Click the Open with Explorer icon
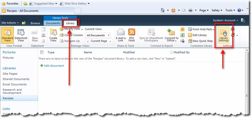Viewport: 252px width, 119px height. pos(182,41)
